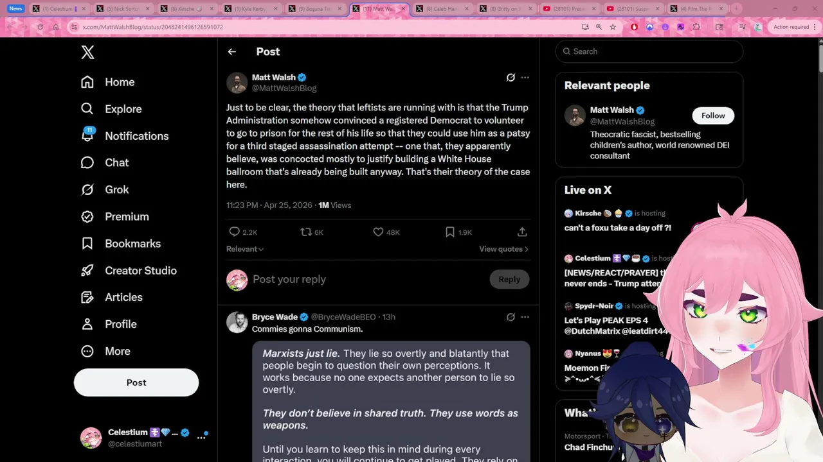The height and width of the screenshot is (462, 823).
Task: Open more options on Matt Walsh's post
Action: pyautogui.click(x=525, y=78)
